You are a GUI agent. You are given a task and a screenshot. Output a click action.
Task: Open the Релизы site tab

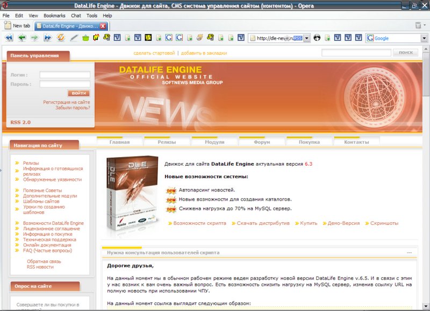[x=167, y=142]
